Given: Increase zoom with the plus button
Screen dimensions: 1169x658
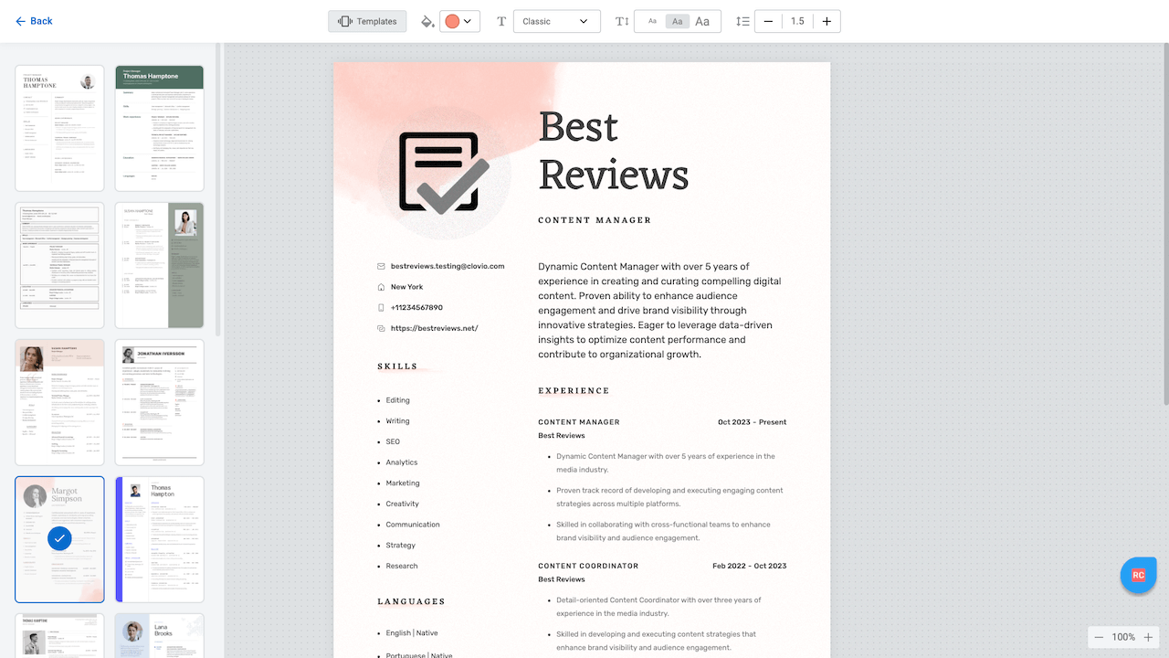Looking at the screenshot, I should pos(1149,637).
